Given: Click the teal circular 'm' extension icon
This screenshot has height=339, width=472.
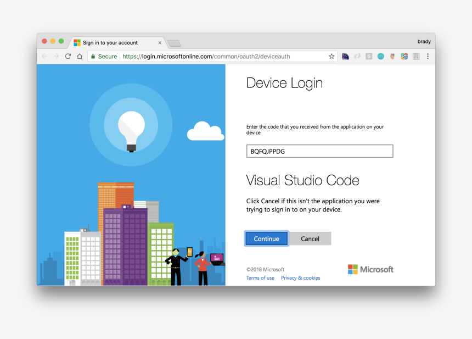Looking at the screenshot, I should point(380,56).
